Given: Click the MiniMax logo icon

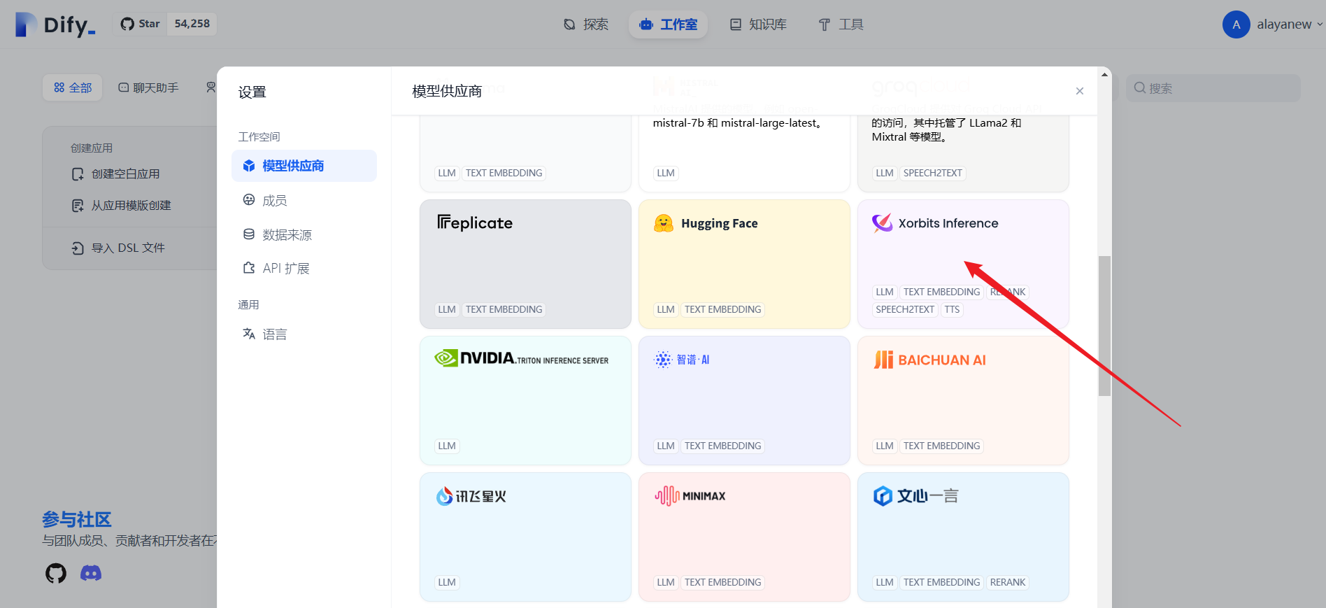Looking at the screenshot, I should click(x=667, y=496).
